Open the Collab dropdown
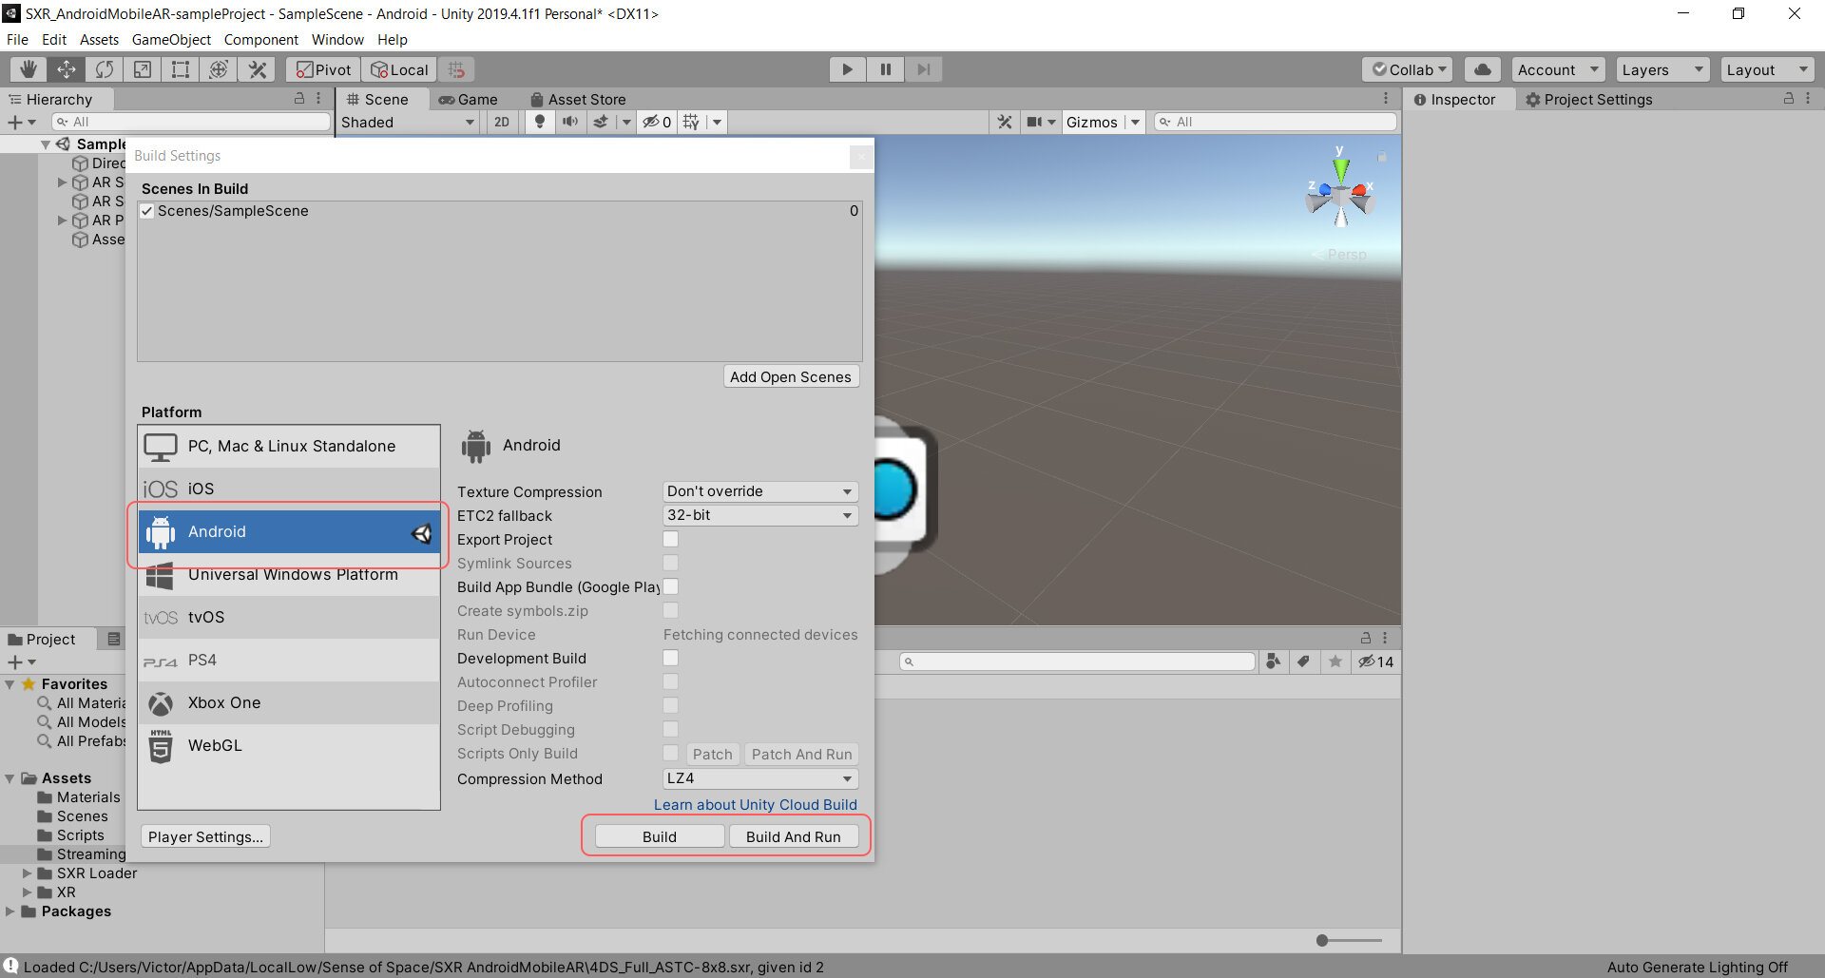This screenshot has height=978, width=1825. 1408,69
